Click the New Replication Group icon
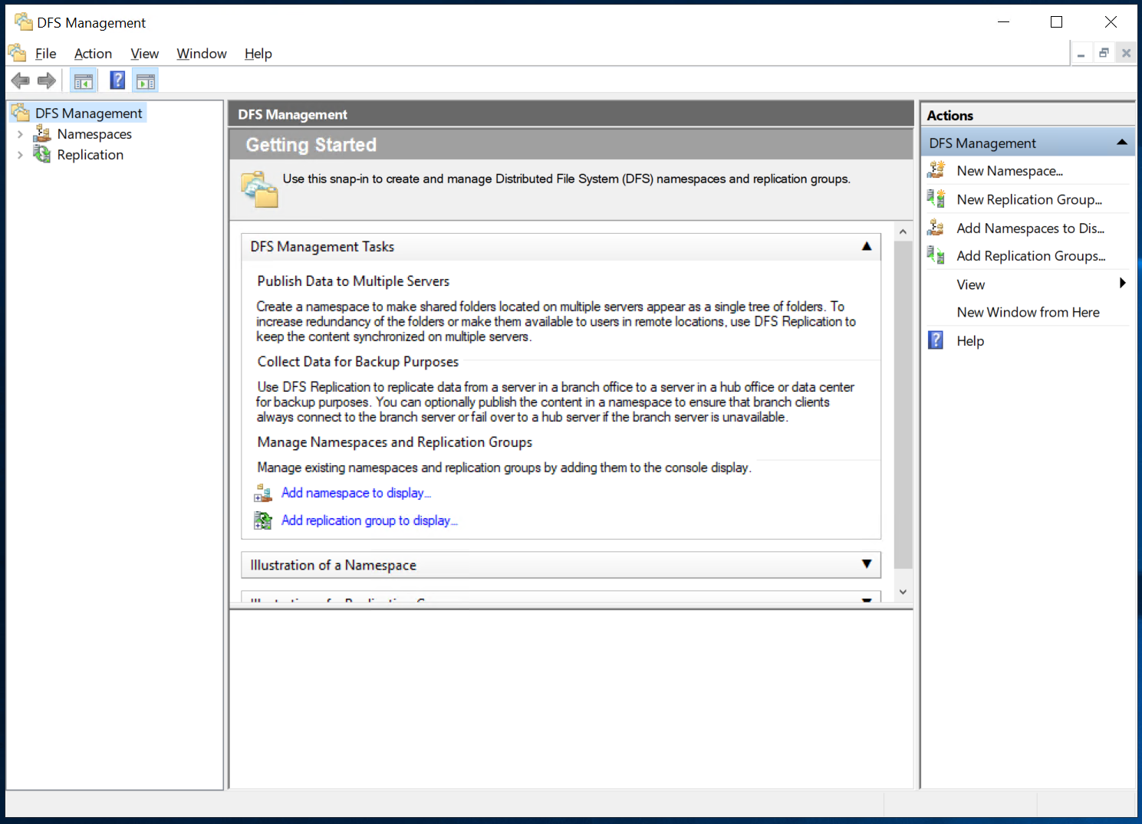Screen dimensions: 1142x824 pos(936,199)
